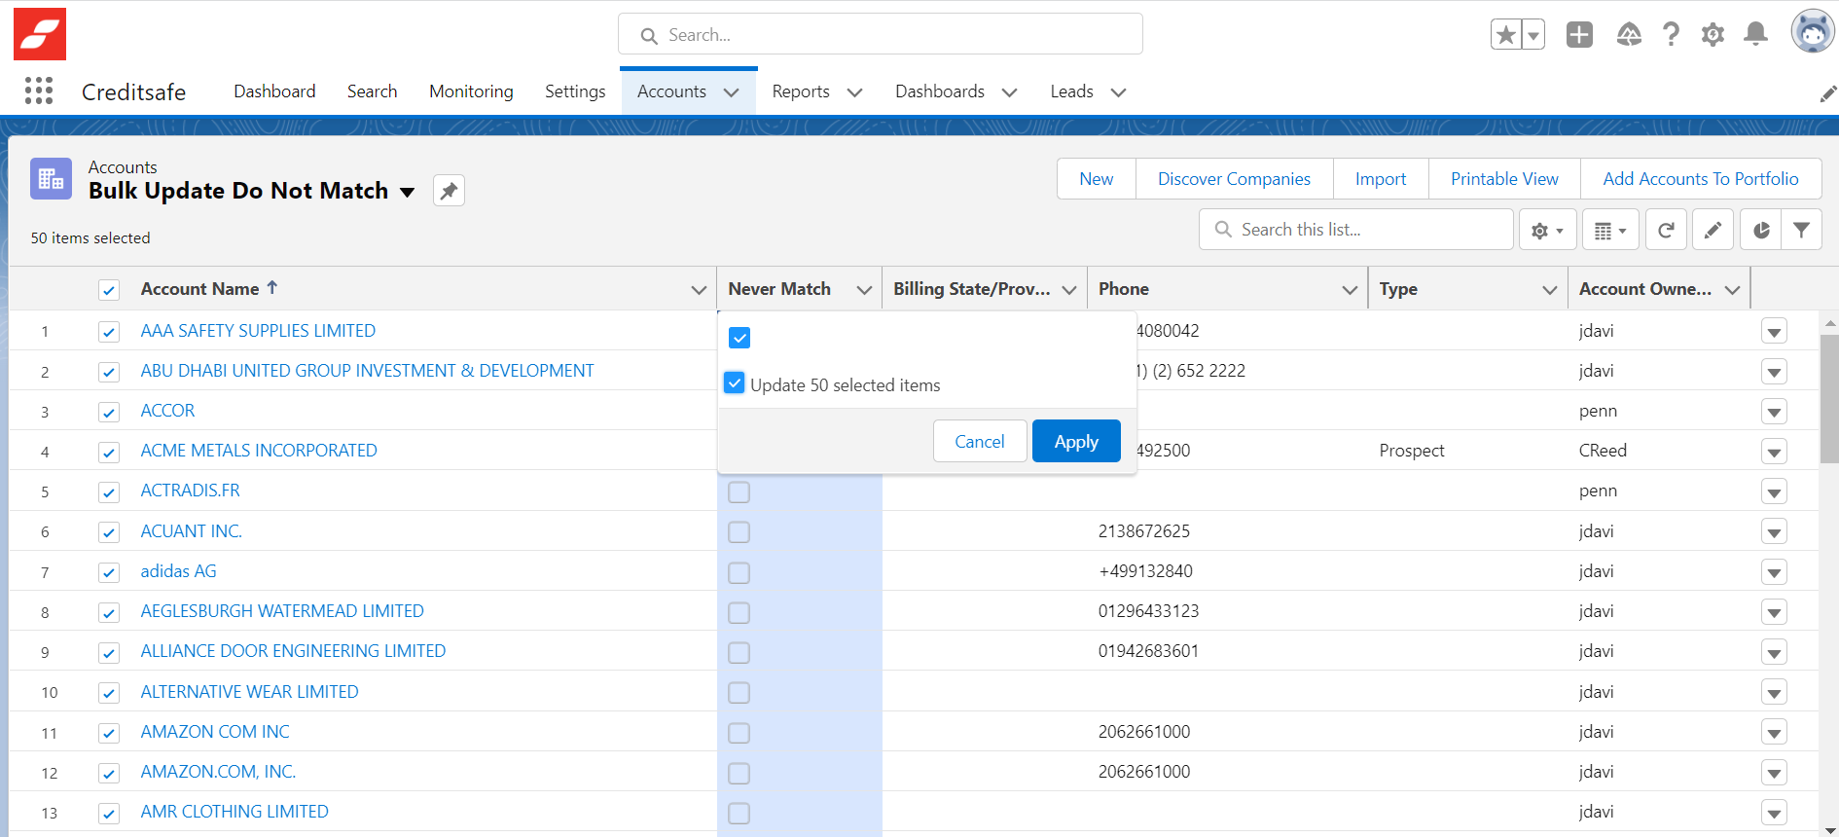Open the list view selector dropdown arrow

408,192
